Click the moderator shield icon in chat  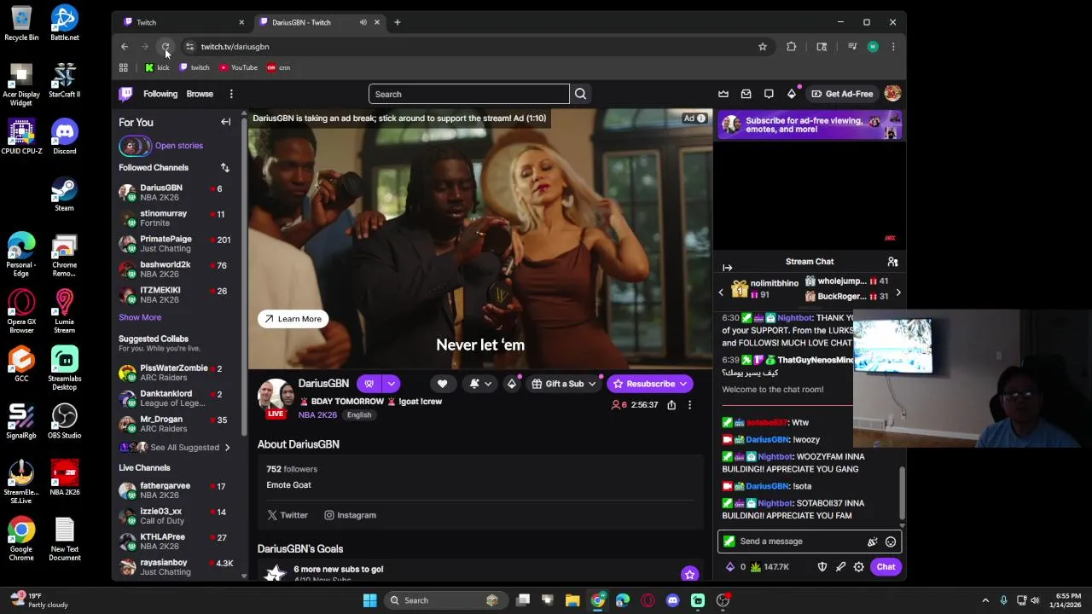[822, 567]
